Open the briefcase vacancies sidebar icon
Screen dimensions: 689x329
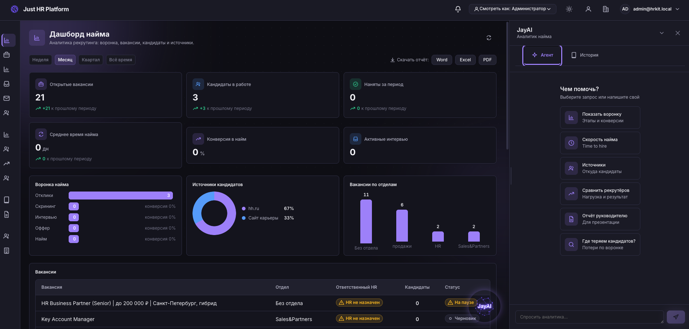pyautogui.click(x=7, y=55)
